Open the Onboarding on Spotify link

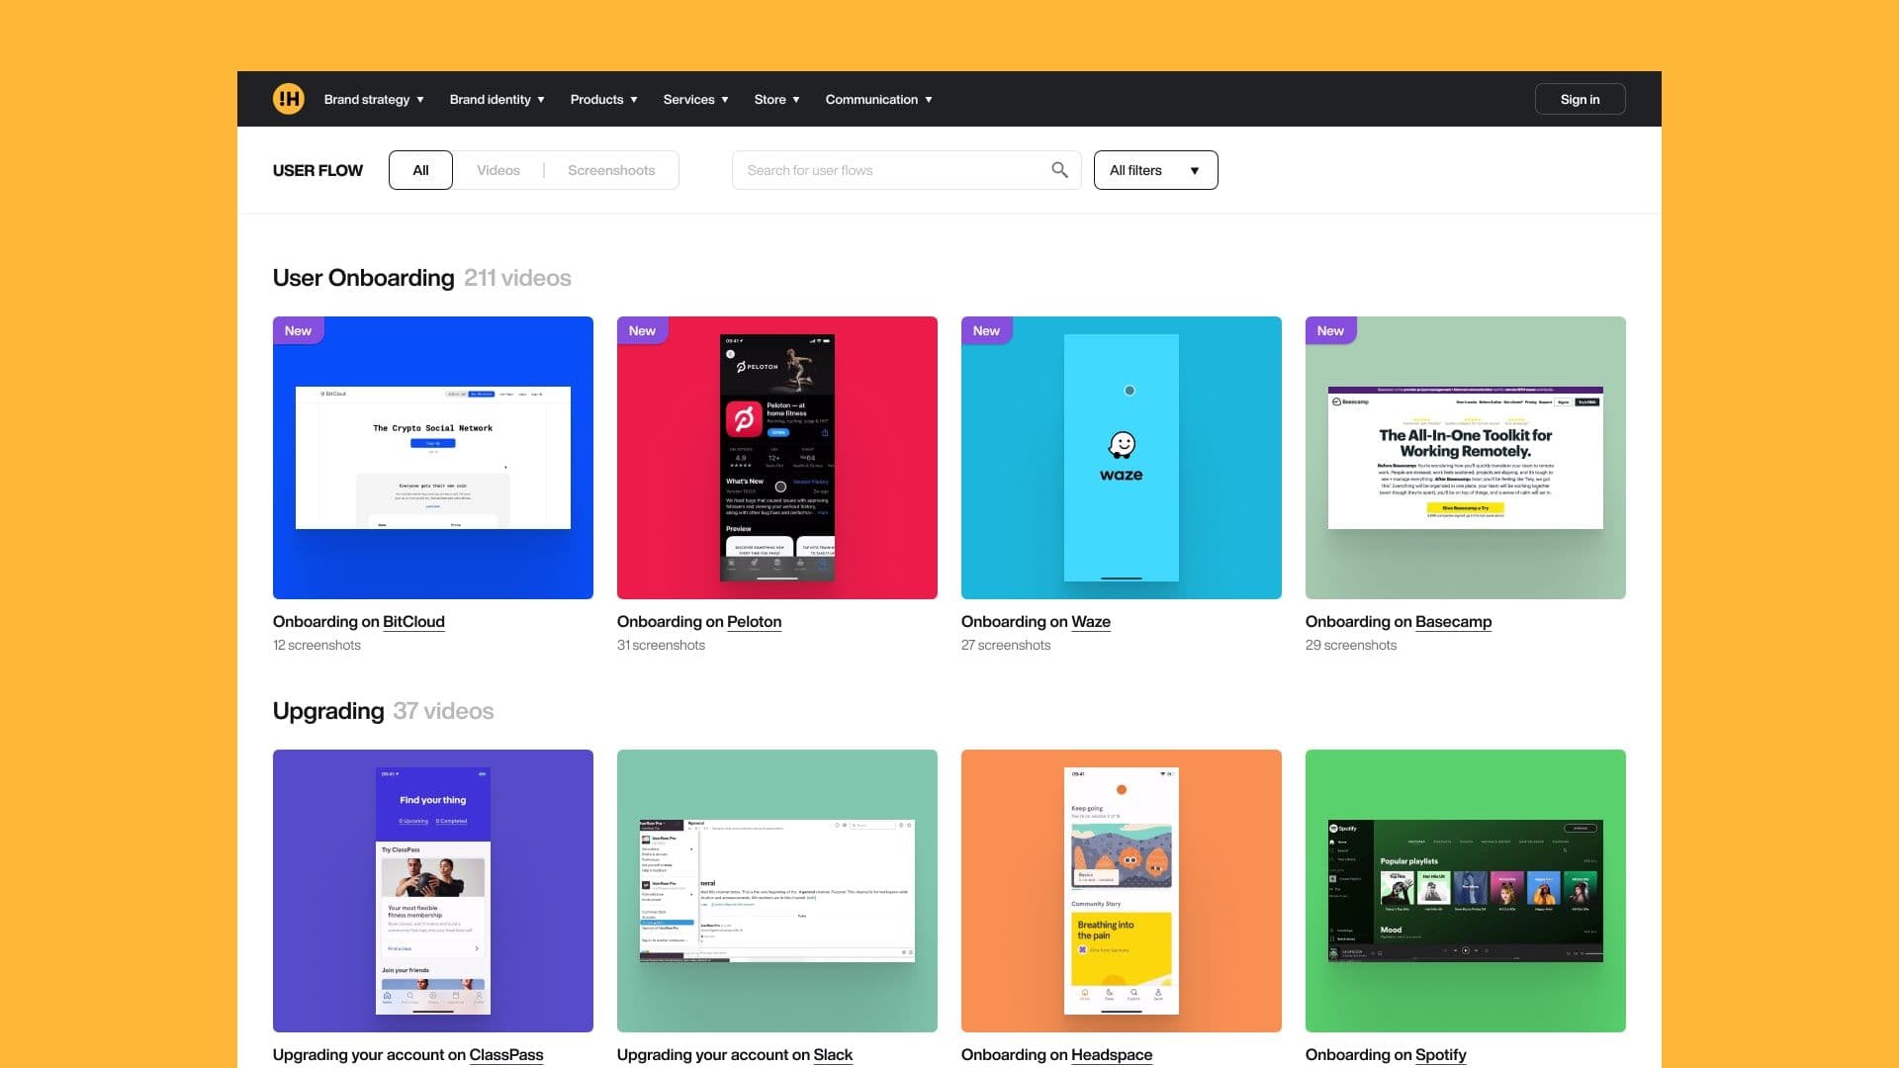tap(1386, 1054)
